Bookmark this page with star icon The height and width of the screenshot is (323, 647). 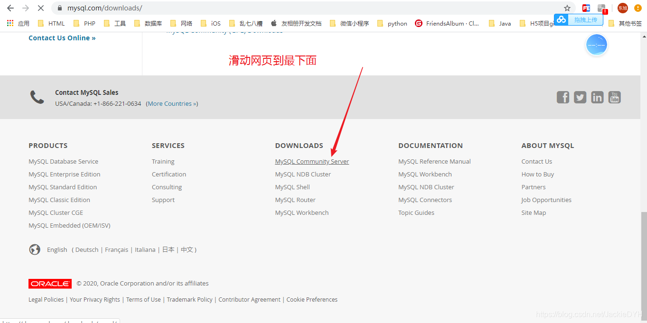567,8
